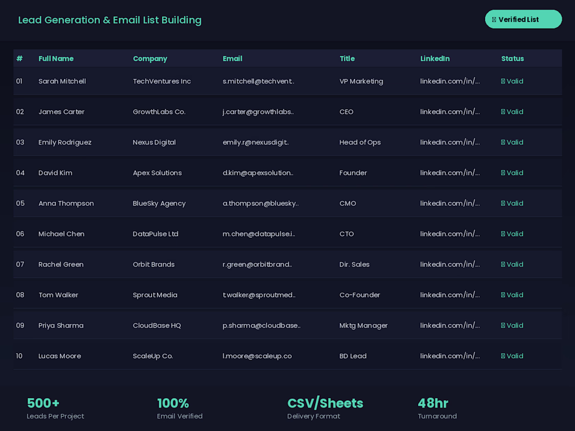Viewport: 575px width, 431px height.
Task: Click the Status column header
Action: pos(512,59)
